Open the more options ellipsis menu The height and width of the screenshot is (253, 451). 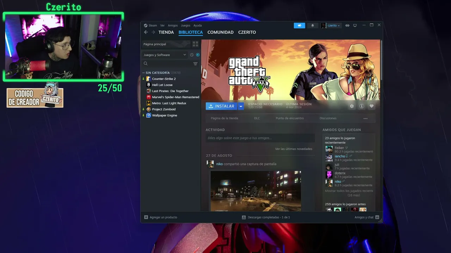click(365, 118)
